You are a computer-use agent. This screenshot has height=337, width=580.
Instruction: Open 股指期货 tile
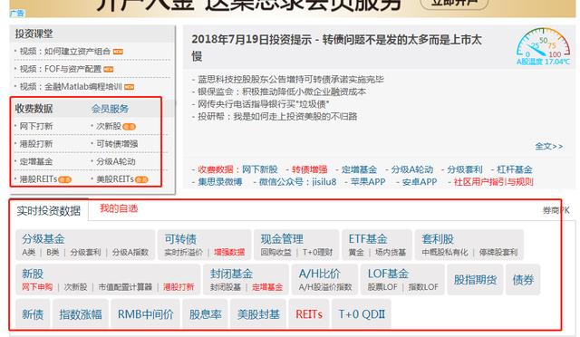click(475, 280)
